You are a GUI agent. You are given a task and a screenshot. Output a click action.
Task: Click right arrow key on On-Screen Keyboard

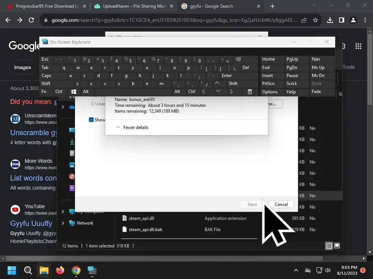point(231,92)
